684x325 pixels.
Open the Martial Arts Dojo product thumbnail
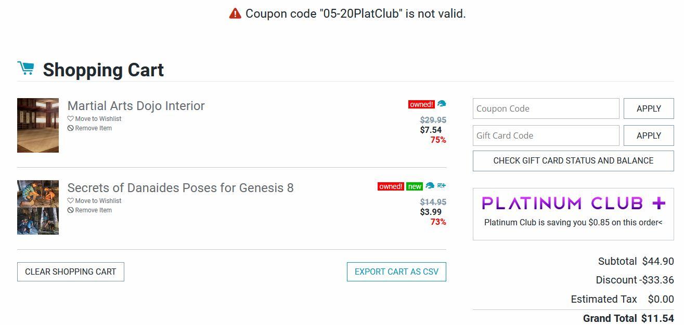pyautogui.click(x=38, y=125)
